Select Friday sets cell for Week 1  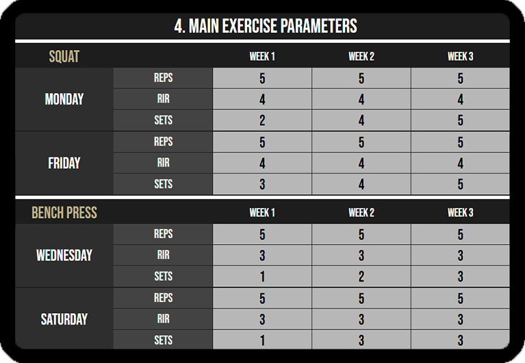pyautogui.click(x=262, y=184)
